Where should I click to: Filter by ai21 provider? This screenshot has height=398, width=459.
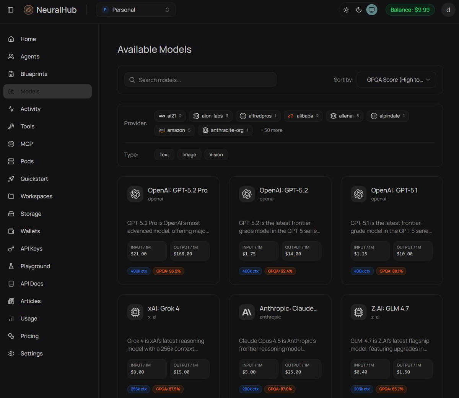pyautogui.click(x=170, y=116)
